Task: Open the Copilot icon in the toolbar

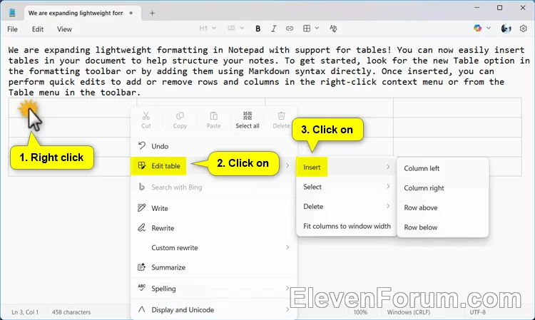Action: (477, 29)
